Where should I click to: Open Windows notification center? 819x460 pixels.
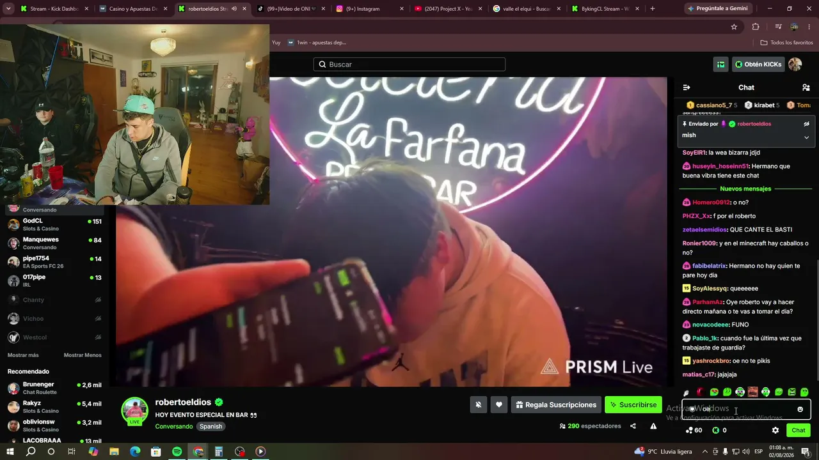[x=806, y=452]
